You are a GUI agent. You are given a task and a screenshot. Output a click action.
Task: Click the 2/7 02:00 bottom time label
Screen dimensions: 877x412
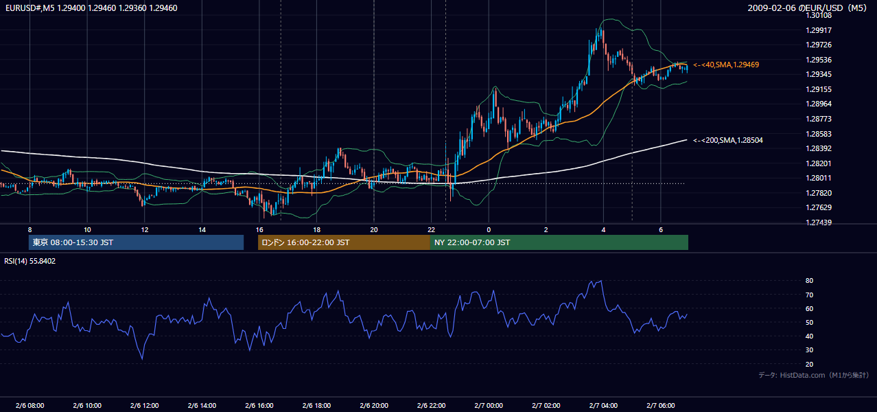pyautogui.click(x=546, y=406)
